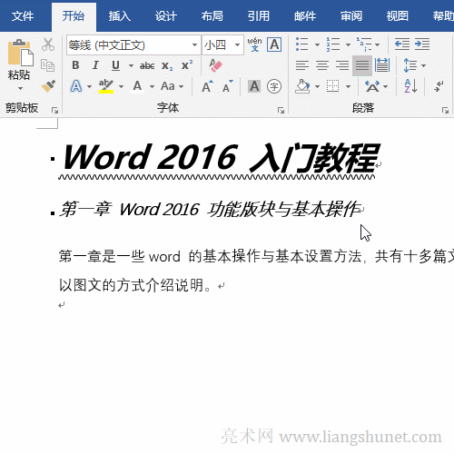Click the borders grid icon

click(x=333, y=86)
